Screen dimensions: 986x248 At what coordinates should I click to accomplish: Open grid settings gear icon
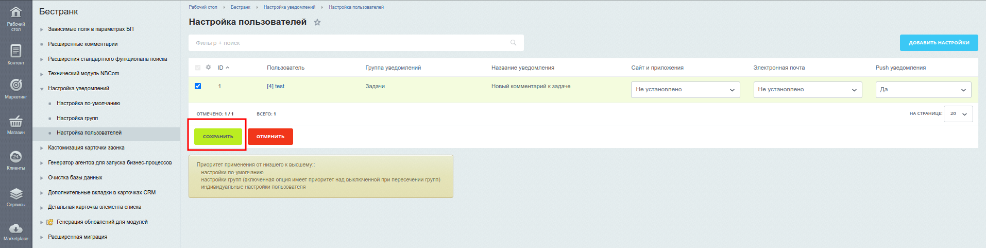208,68
